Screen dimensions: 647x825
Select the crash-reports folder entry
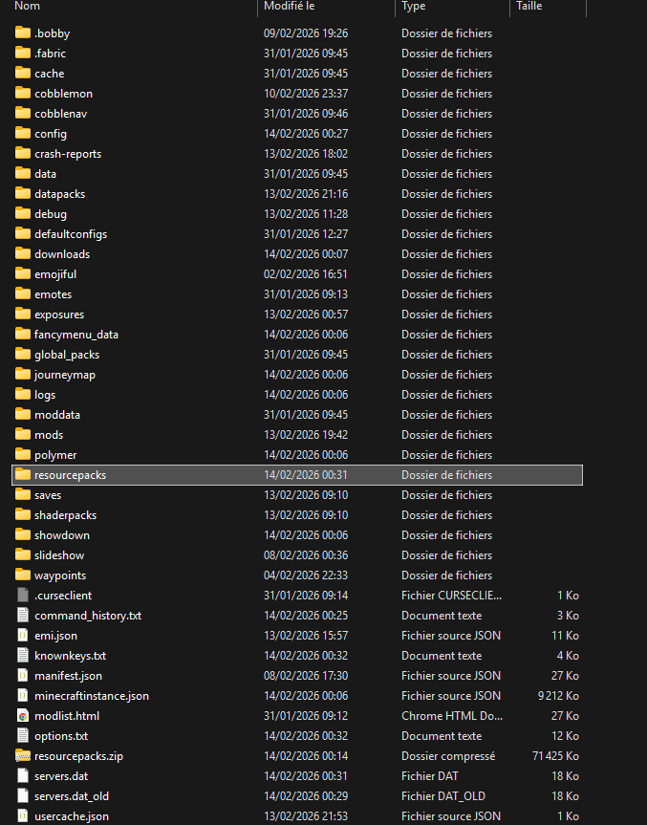pos(67,154)
